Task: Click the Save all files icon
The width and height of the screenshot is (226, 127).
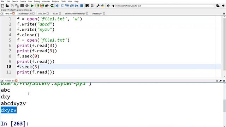Action: 17,6
